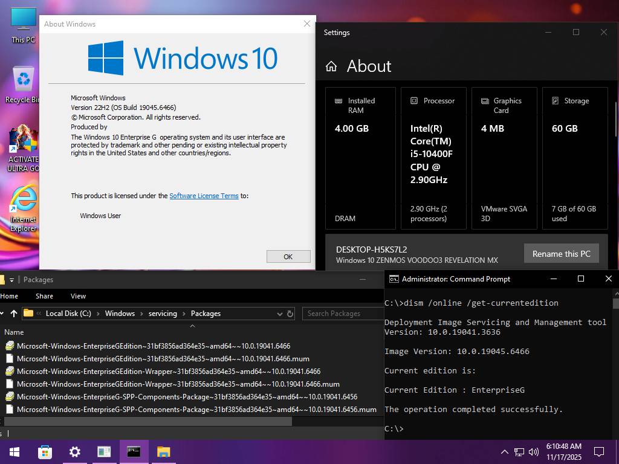Expand the chevron after Windows in the path
The width and height of the screenshot is (619, 464).
click(x=141, y=314)
